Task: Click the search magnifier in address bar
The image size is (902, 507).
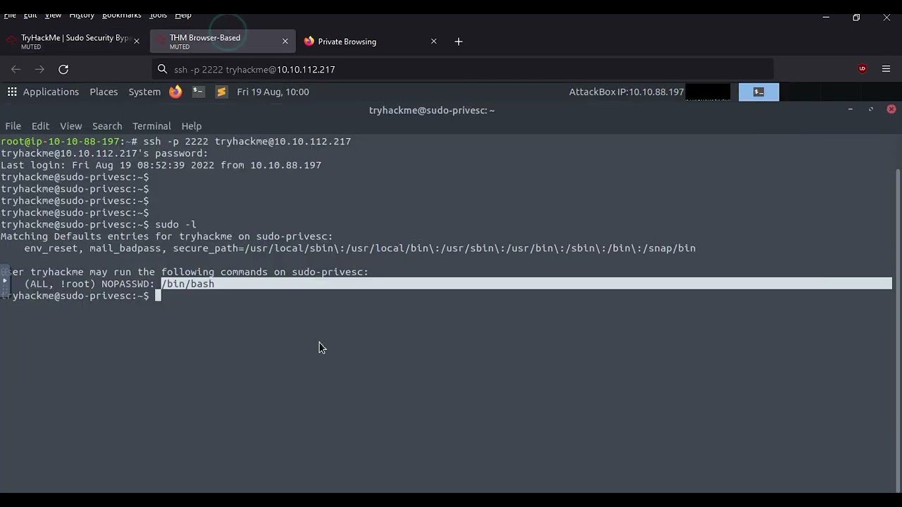Action: (x=162, y=69)
